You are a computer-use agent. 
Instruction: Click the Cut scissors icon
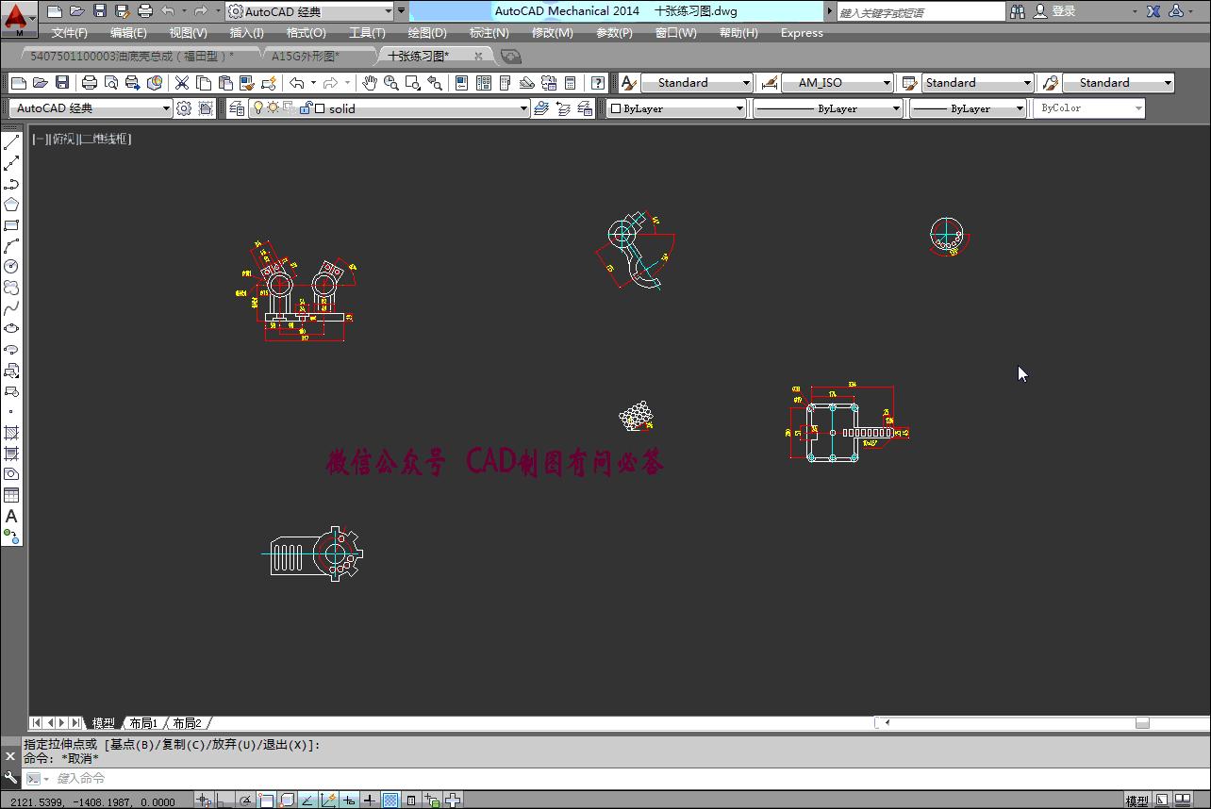tap(182, 83)
